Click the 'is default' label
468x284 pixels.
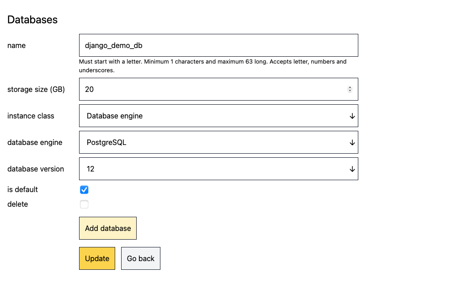pyautogui.click(x=23, y=190)
